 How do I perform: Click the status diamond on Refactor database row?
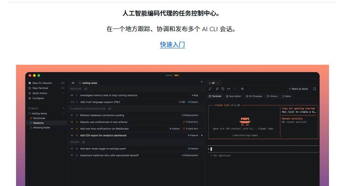(x=77, y=115)
